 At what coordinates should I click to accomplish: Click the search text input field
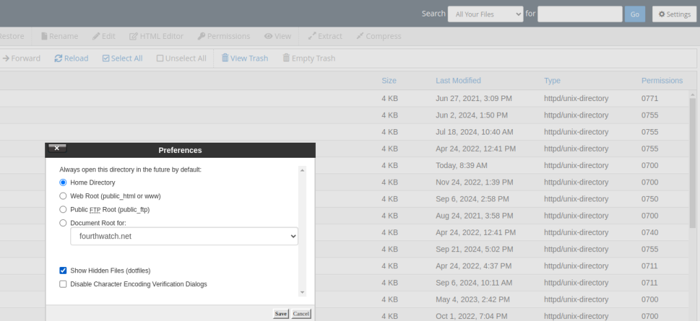[x=579, y=14]
